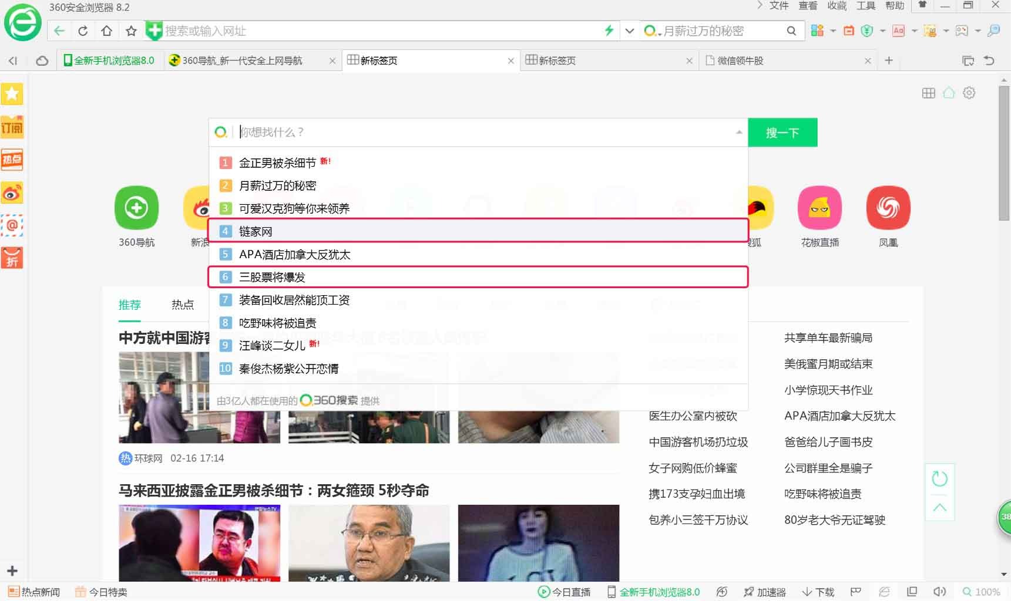Open the 文件 menu
This screenshot has width=1011, height=601.
[778, 6]
